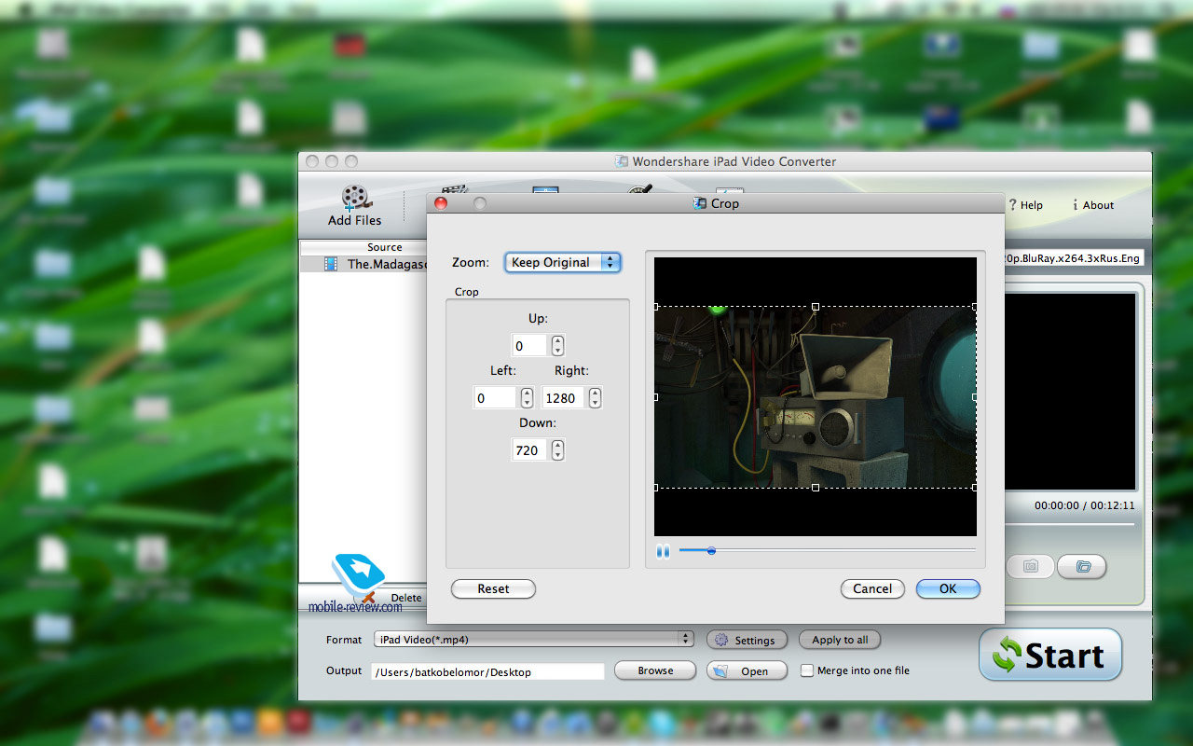Image resolution: width=1193 pixels, height=746 pixels.
Task: Select the bottom-middle crop handle
Action: (816, 488)
